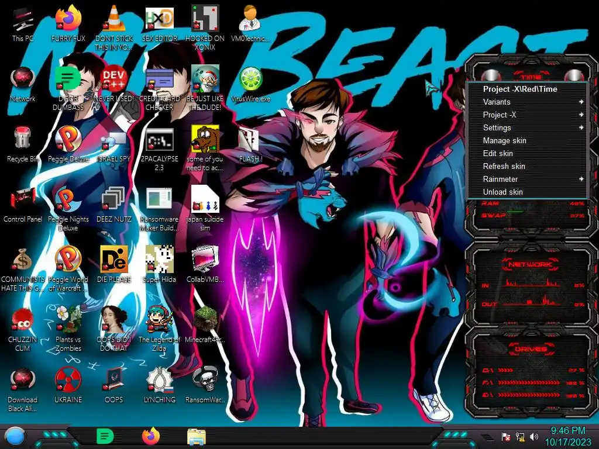Image resolution: width=599 pixels, height=449 pixels.
Task: Expand the Rainmeter submenu arrow
Action: click(x=581, y=179)
